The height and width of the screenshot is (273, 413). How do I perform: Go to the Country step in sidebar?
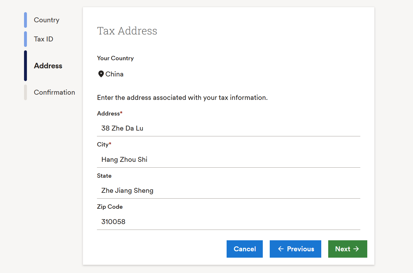tap(47, 20)
